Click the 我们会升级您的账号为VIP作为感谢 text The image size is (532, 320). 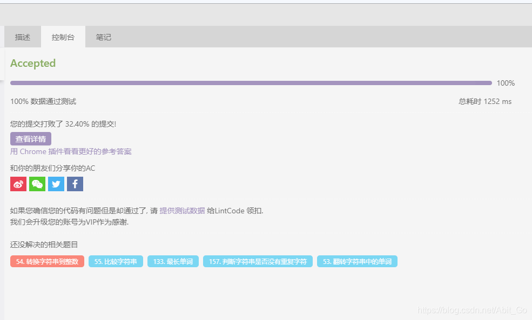[x=69, y=222]
